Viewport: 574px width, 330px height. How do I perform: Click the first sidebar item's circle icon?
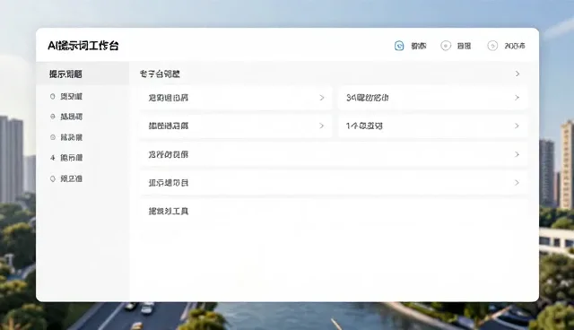[x=52, y=97]
